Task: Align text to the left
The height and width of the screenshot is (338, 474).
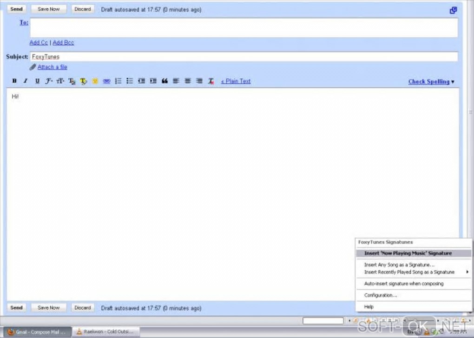Action: click(x=176, y=81)
